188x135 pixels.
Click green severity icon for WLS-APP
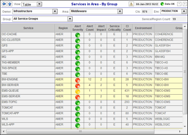pos(78,125)
